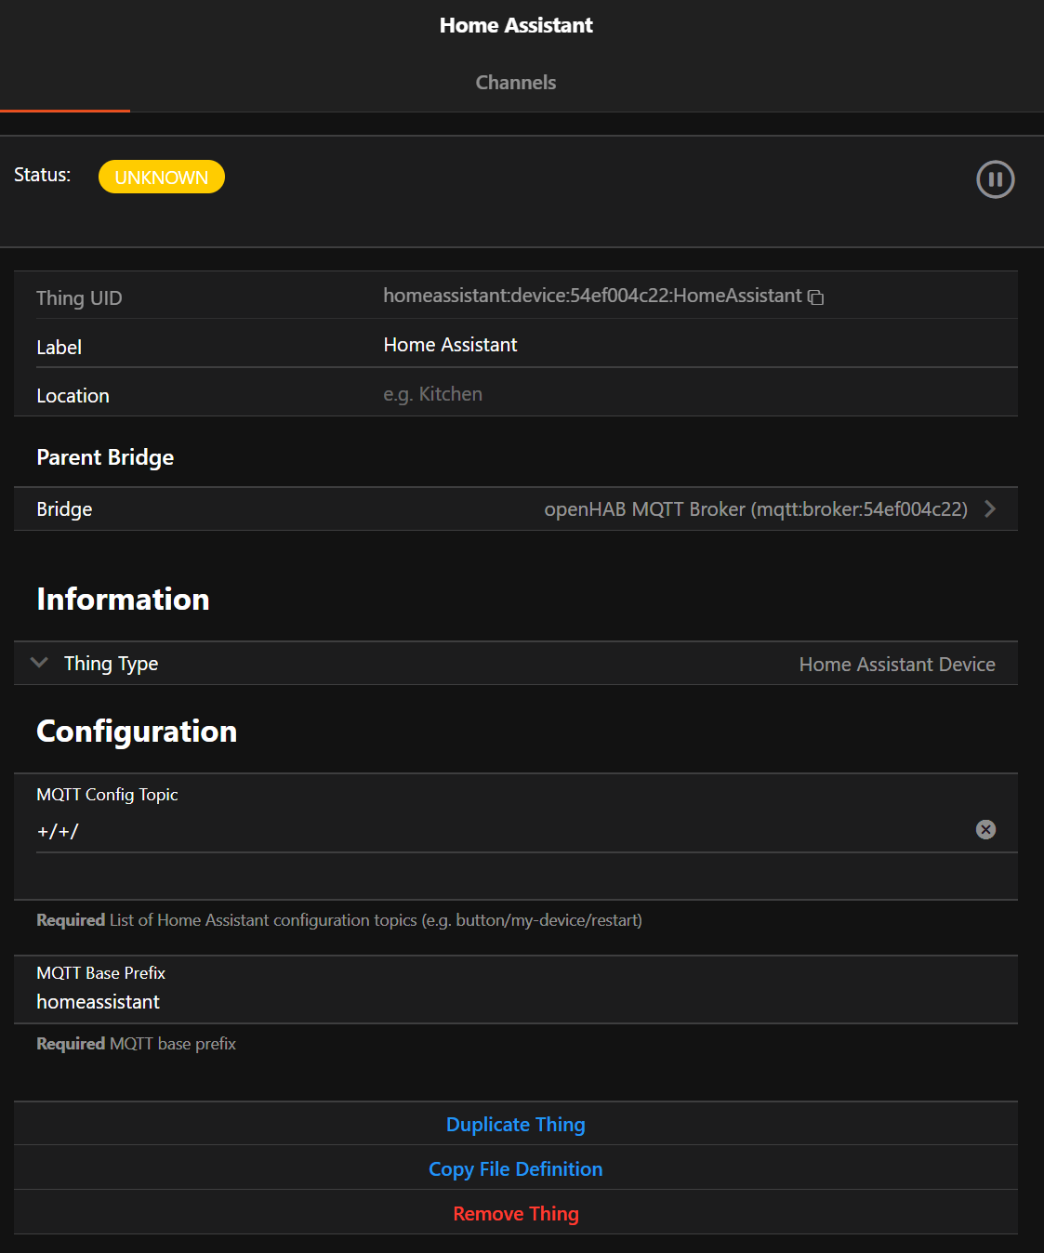The height and width of the screenshot is (1253, 1044).
Task: Click the yellow UNKNOWN status badge
Action: (x=162, y=177)
